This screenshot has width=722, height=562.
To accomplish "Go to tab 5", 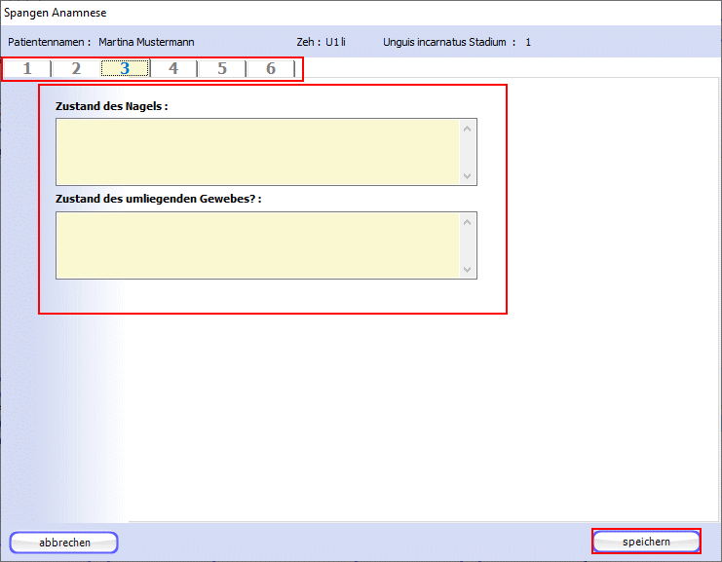I will coord(222,68).
